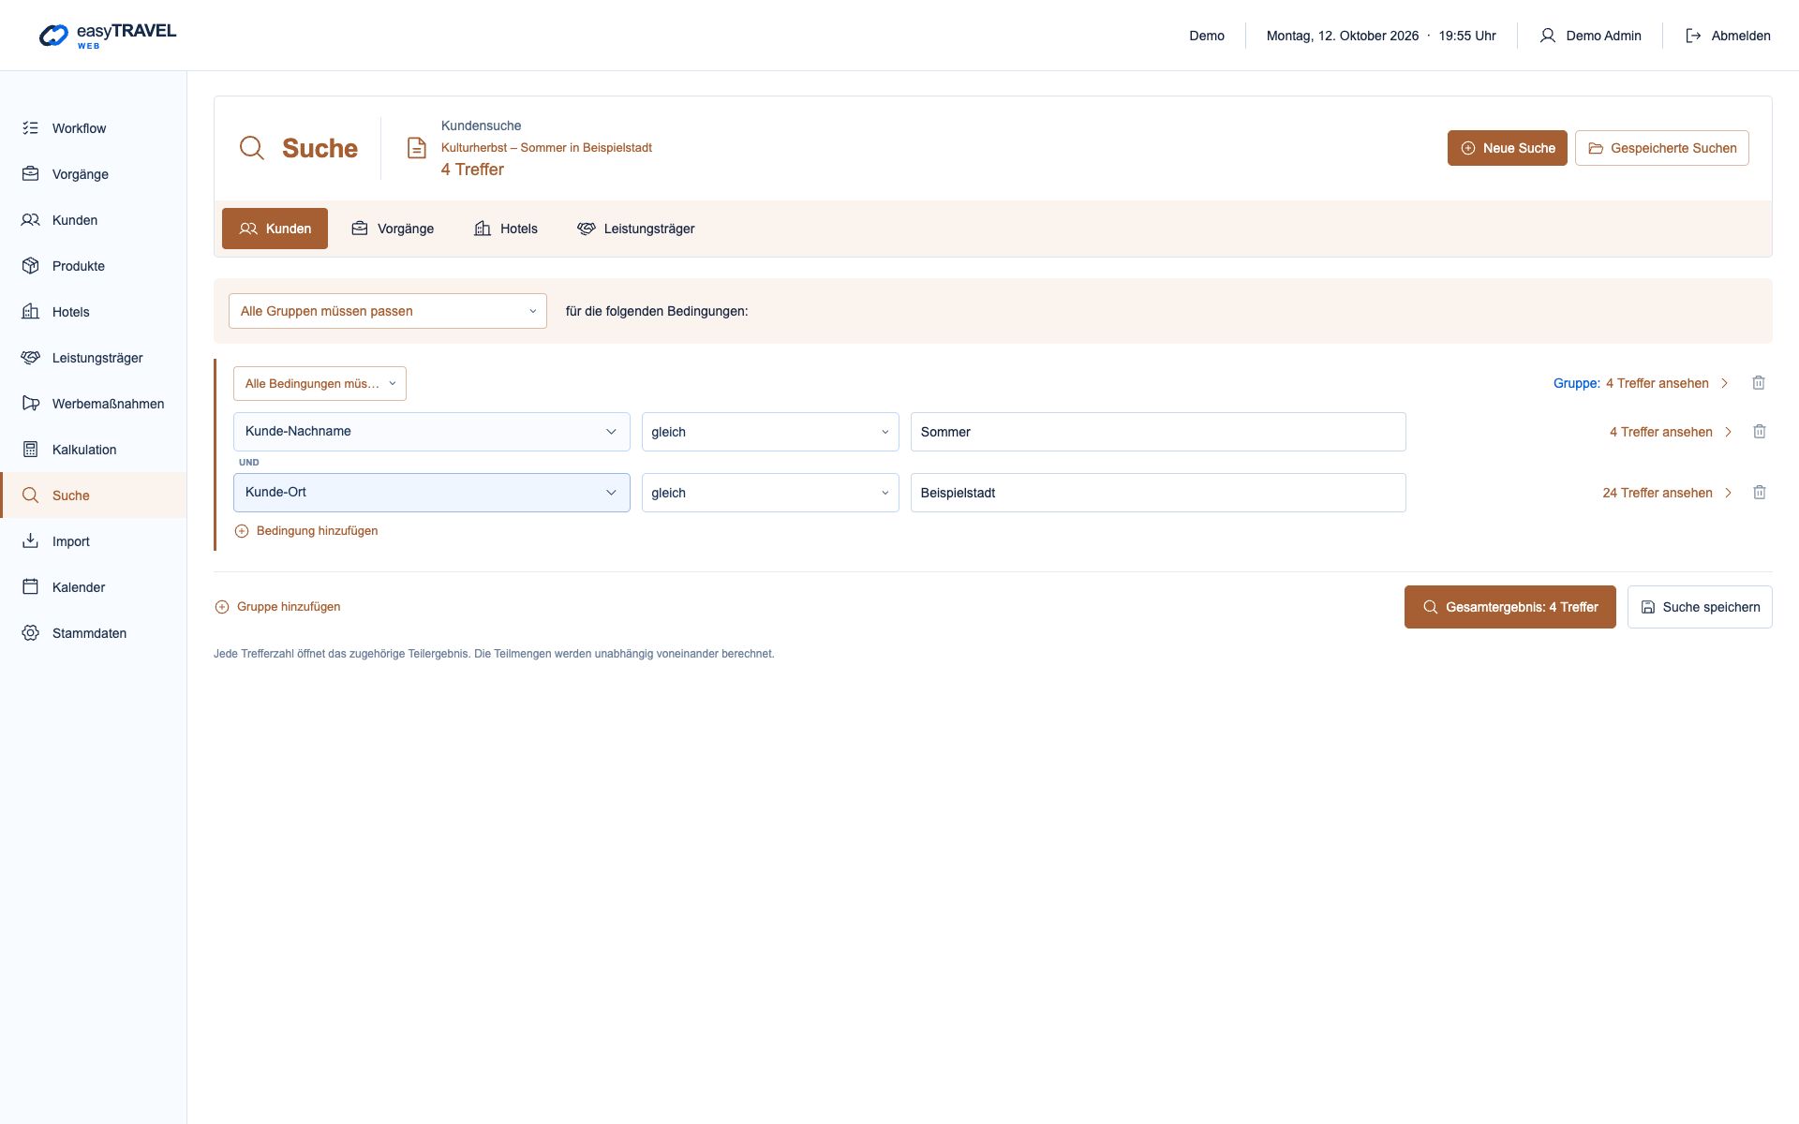Click the easyTRAVEL logo

tap(108, 36)
